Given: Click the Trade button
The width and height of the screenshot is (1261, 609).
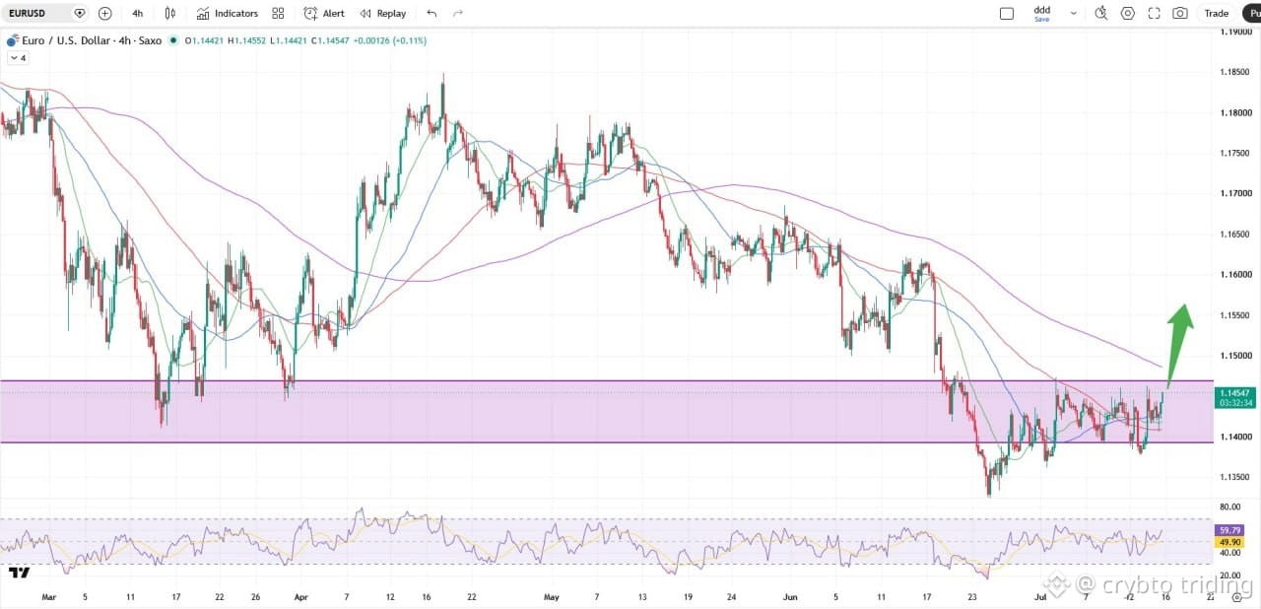Looking at the screenshot, I should tap(1217, 13).
